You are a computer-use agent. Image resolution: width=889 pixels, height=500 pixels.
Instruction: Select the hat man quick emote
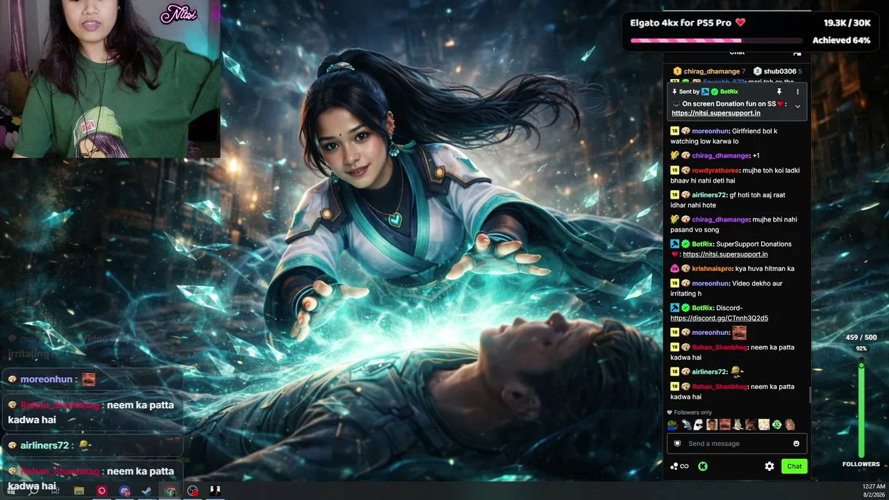click(751, 424)
